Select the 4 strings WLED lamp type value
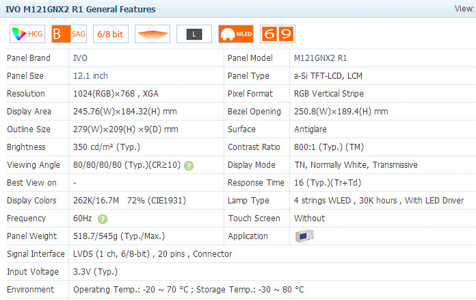The width and height of the screenshot is (476, 300). [379, 201]
